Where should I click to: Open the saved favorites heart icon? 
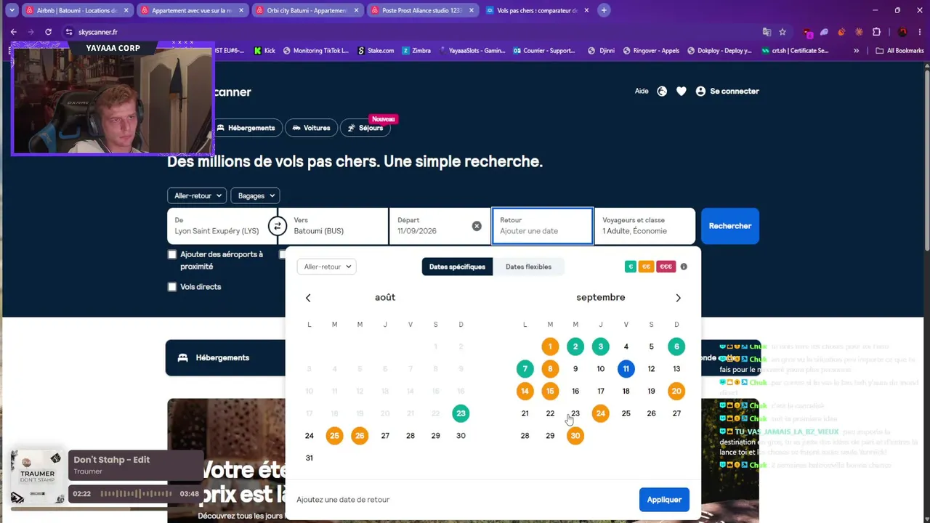click(x=681, y=92)
